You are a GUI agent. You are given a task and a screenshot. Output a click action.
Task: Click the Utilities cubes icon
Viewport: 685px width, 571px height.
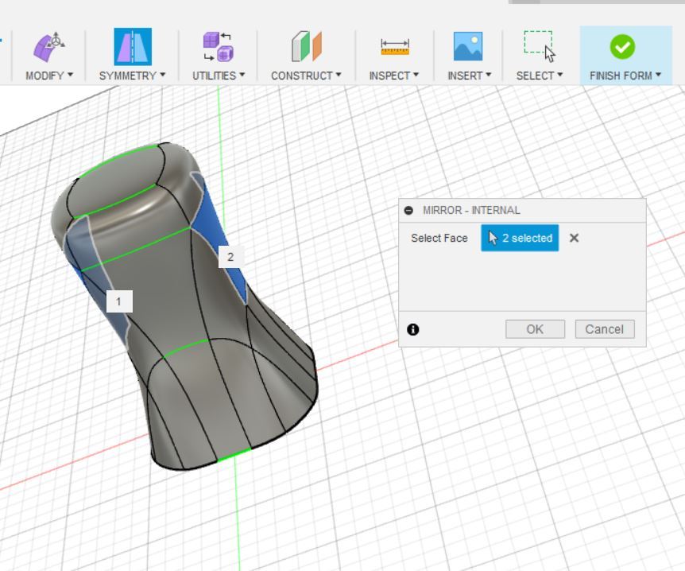(218, 46)
